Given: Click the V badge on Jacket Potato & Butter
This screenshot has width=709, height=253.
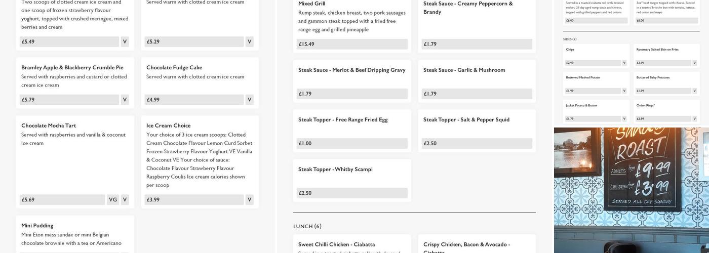Looking at the screenshot, I should coord(624,119).
